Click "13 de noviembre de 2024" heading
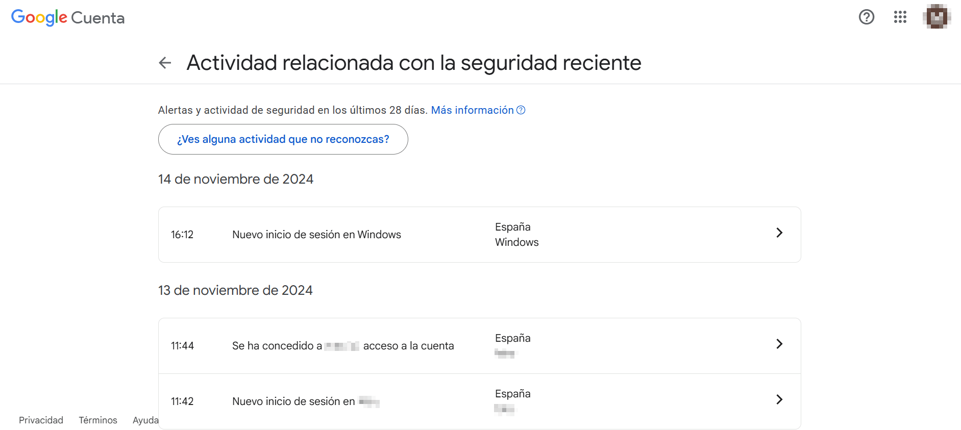961x430 pixels. [x=235, y=290]
